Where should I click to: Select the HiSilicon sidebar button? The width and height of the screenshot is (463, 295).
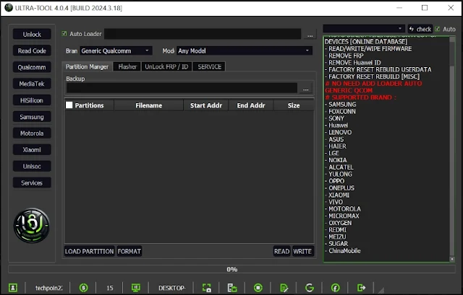pos(32,100)
